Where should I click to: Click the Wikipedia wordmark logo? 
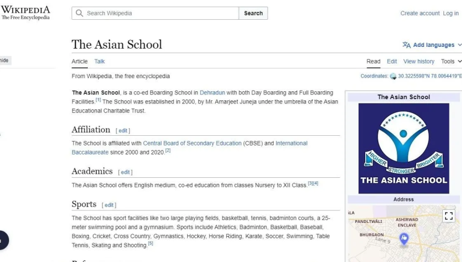(x=25, y=13)
